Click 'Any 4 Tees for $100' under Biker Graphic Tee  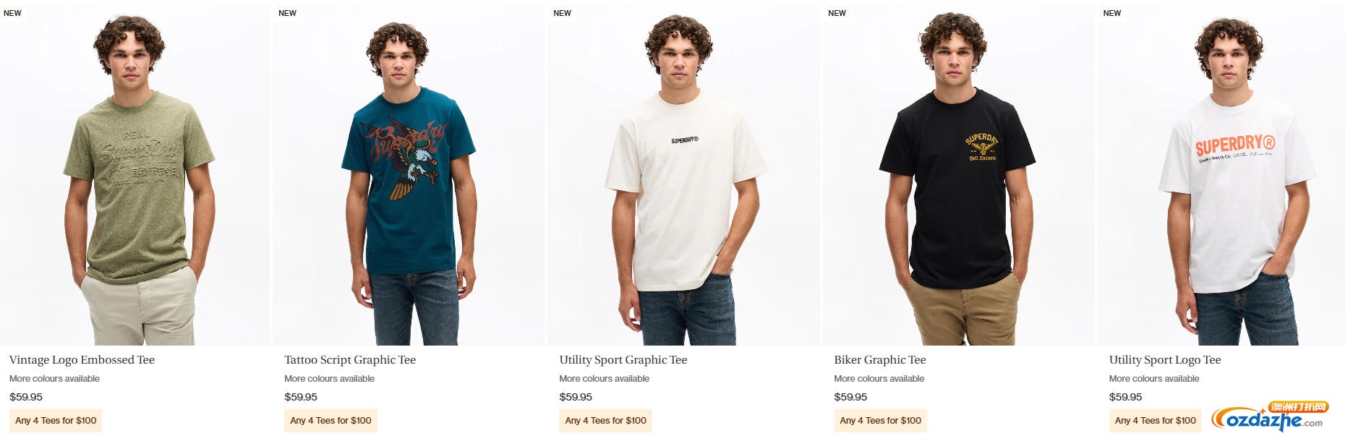pos(880,421)
